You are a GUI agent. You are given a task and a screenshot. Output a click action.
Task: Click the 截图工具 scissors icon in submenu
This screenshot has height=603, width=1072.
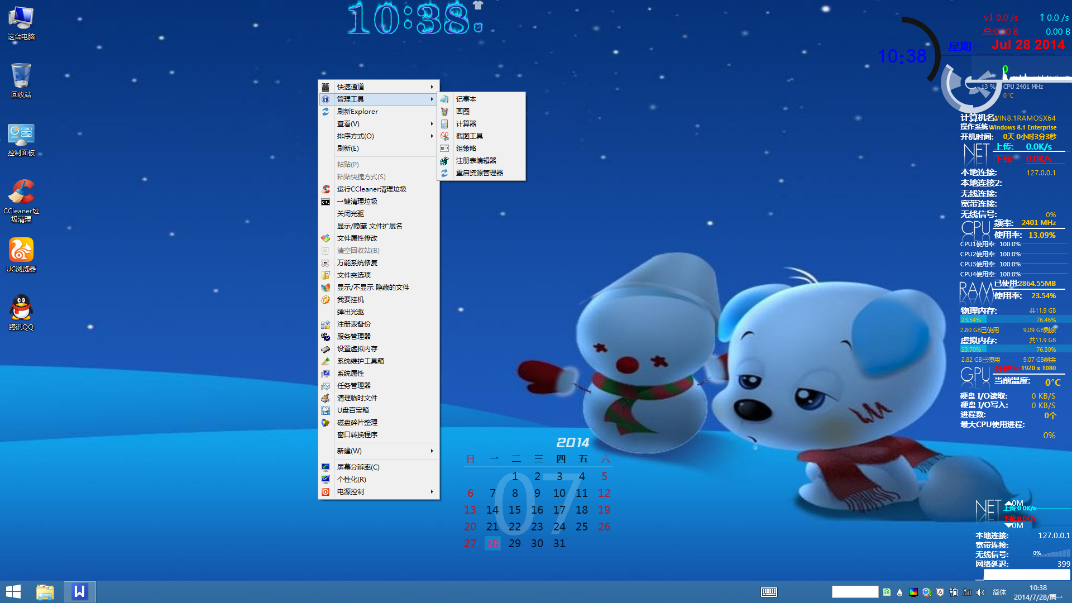pyautogui.click(x=444, y=136)
